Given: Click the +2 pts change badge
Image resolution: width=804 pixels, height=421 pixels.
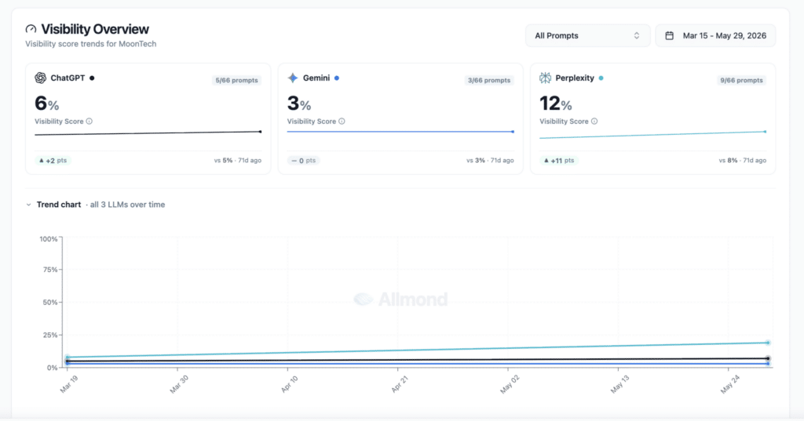Looking at the screenshot, I should [x=53, y=160].
